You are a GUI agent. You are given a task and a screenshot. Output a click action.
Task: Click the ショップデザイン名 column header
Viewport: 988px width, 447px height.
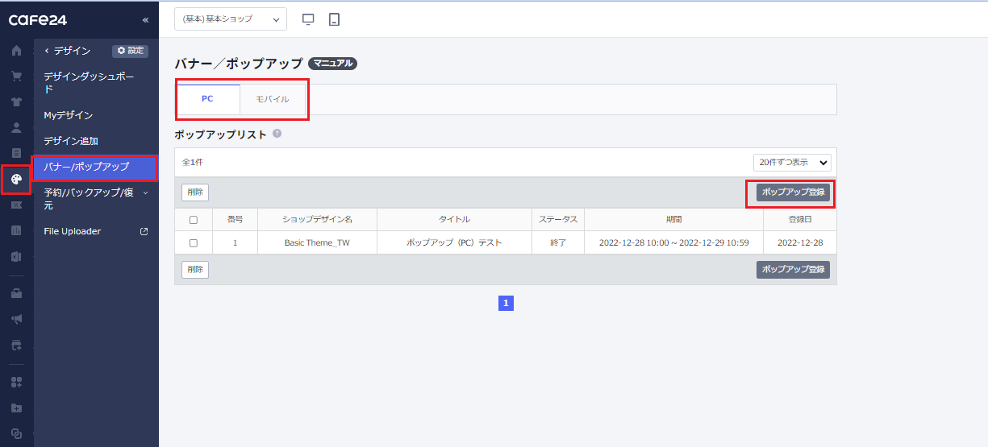pos(317,219)
